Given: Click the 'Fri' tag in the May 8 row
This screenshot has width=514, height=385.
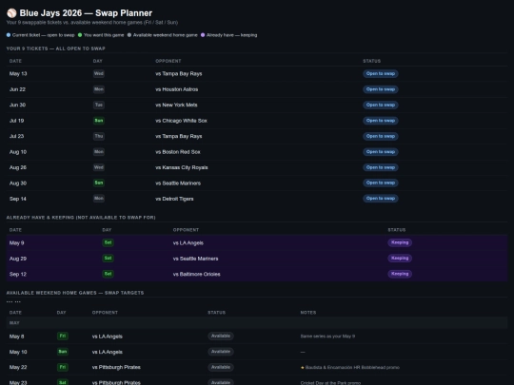Looking at the screenshot, I should (63, 336).
